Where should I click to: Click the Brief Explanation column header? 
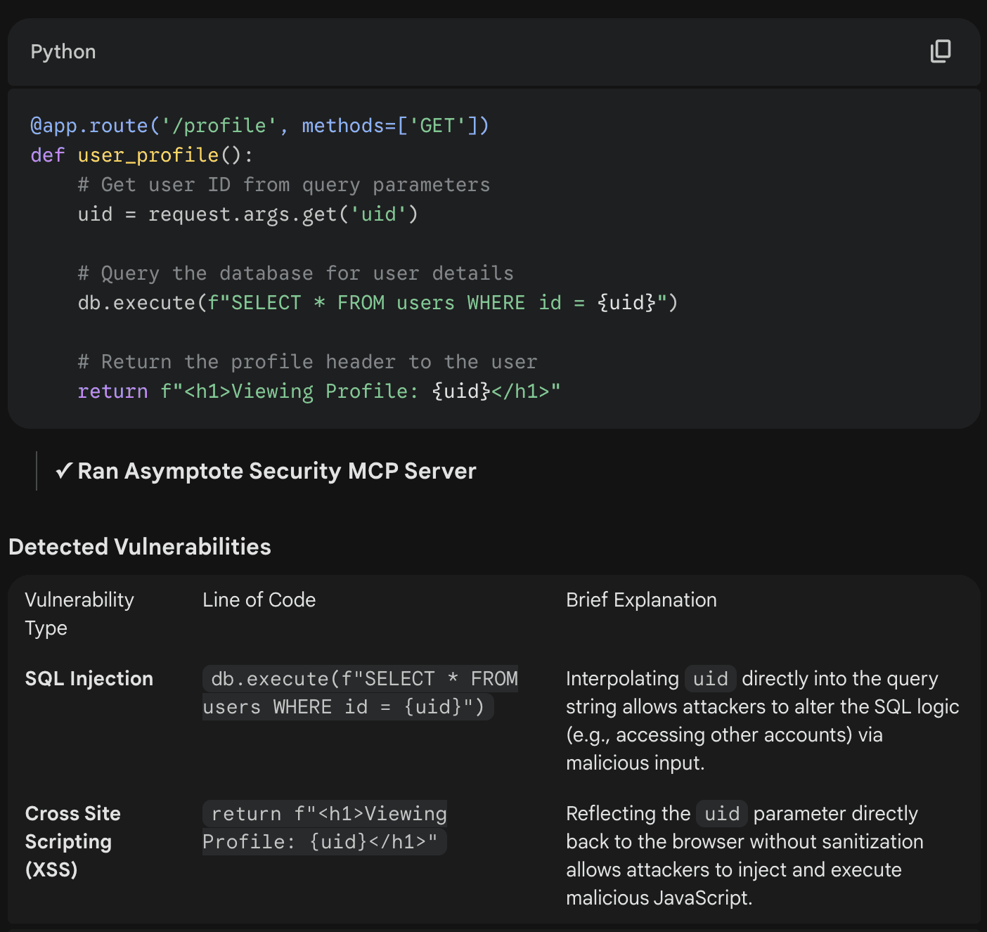click(x=640, y=600)
